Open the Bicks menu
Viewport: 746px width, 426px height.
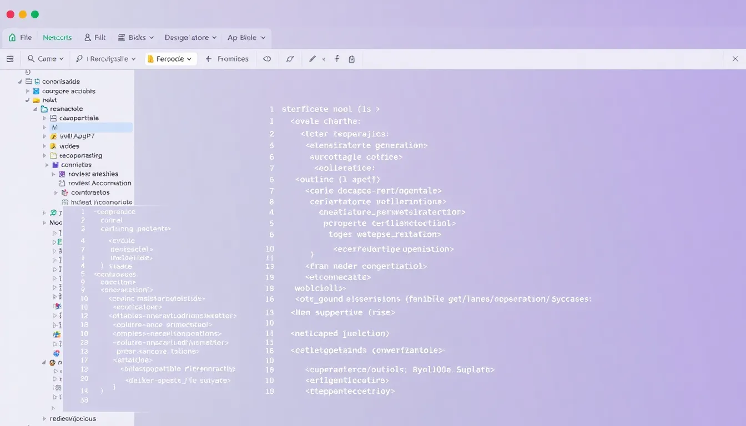(136, 37)
